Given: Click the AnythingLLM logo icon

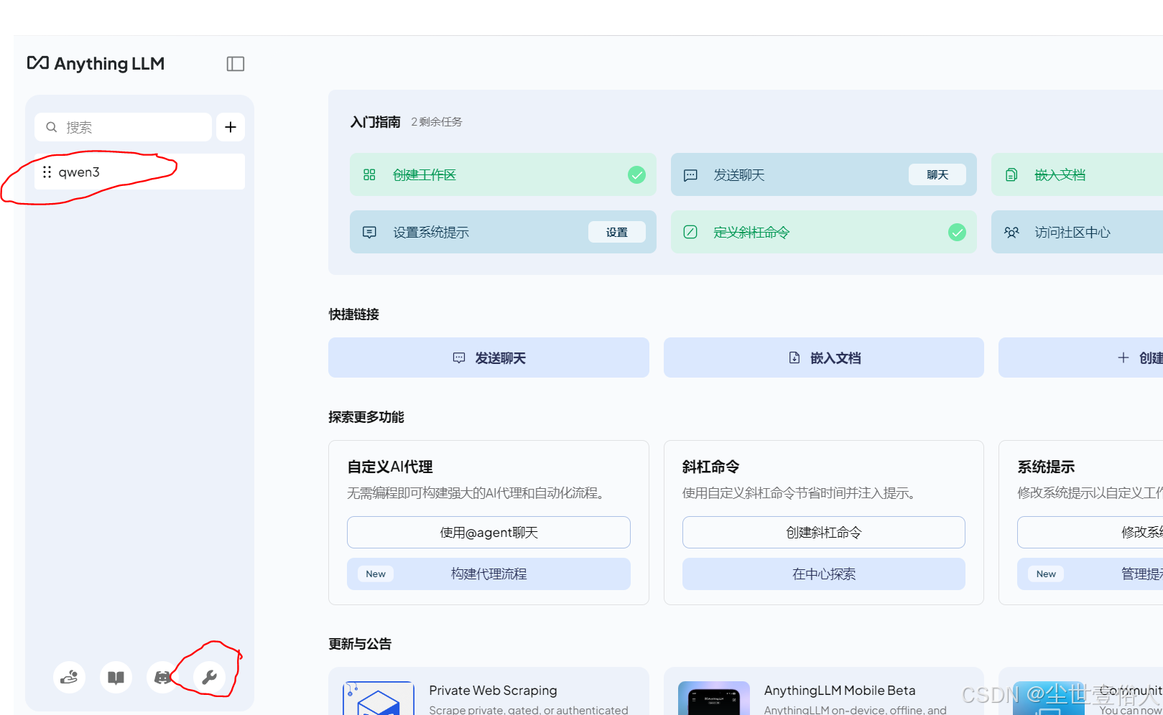Looking at the screenshot, I should click(38, 63).
